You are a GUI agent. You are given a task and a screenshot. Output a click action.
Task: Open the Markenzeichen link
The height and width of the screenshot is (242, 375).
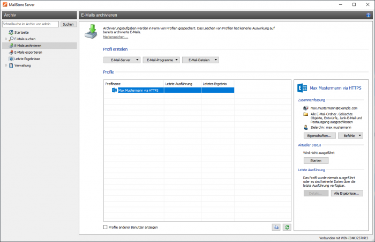coord(116,37)
